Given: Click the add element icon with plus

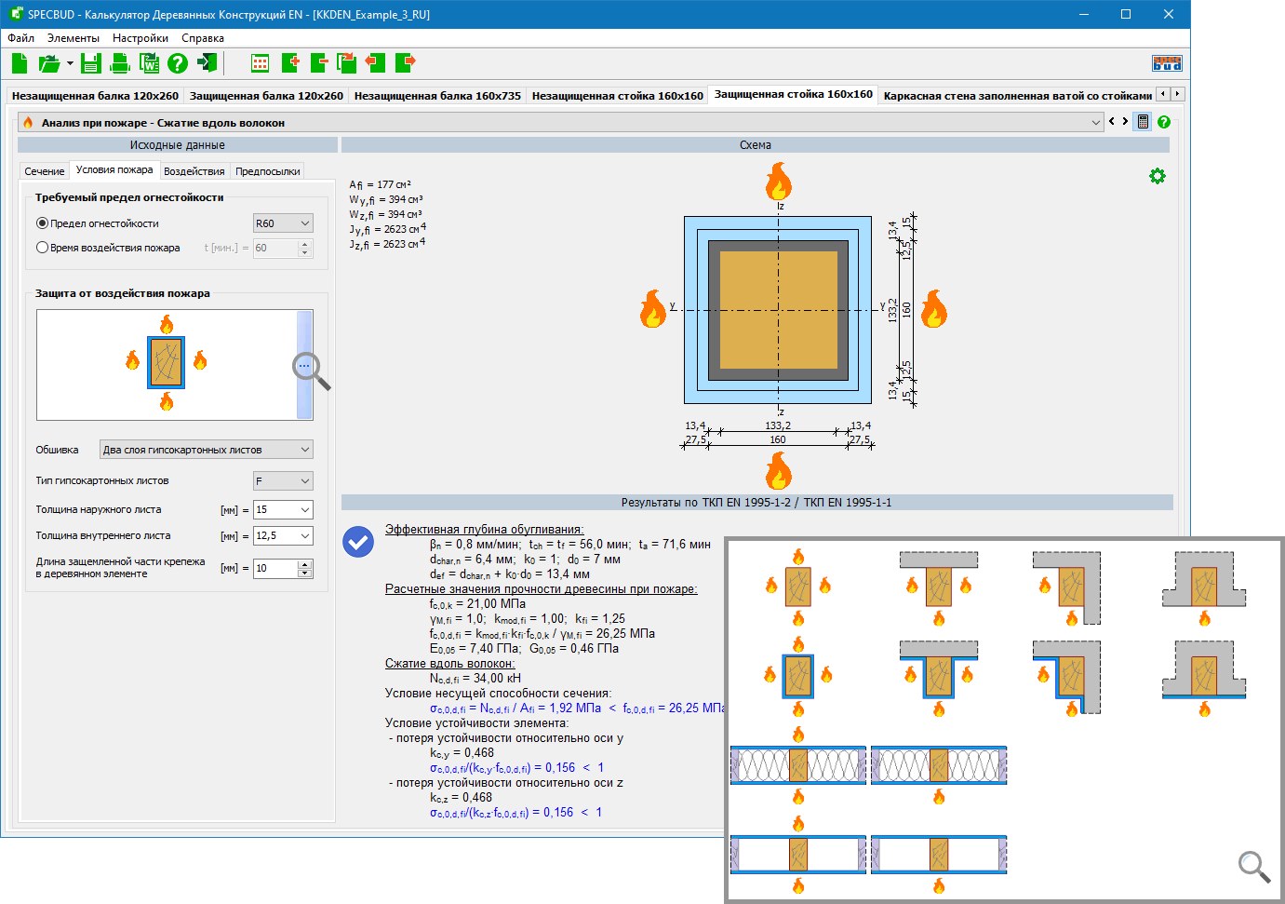Looking at the screenshot, I should tap(290, 63).
